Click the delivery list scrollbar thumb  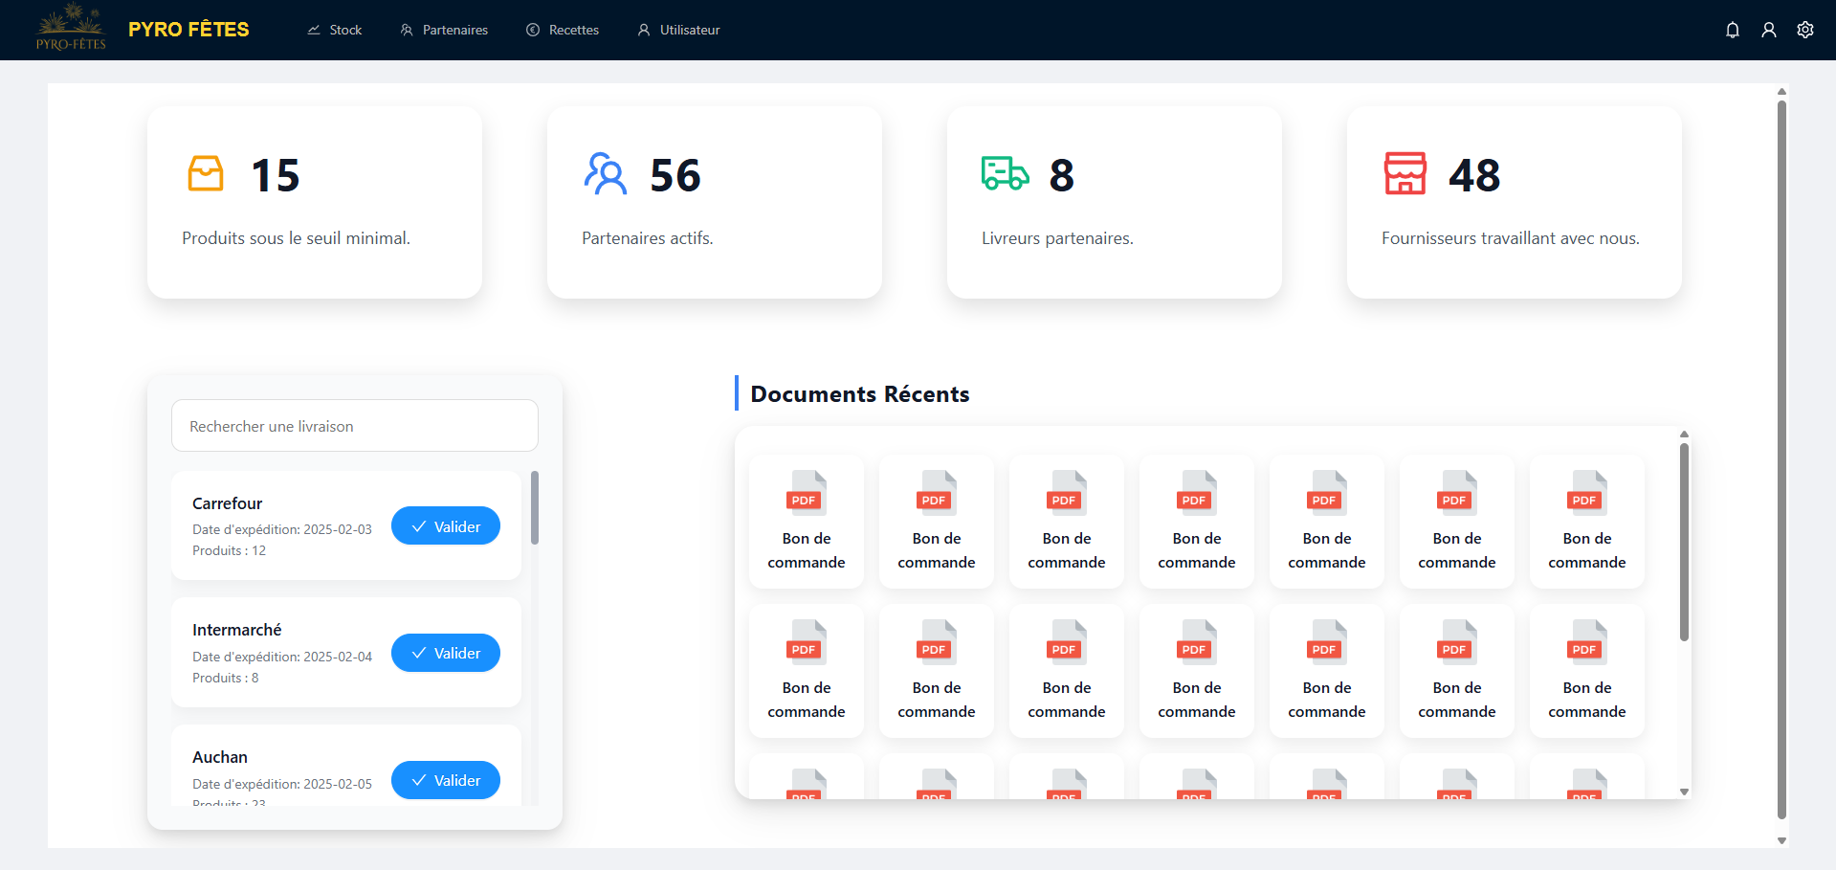(535, 507)
